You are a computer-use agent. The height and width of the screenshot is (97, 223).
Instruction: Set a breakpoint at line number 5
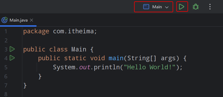pyautogui.click(x=6, y=67)
